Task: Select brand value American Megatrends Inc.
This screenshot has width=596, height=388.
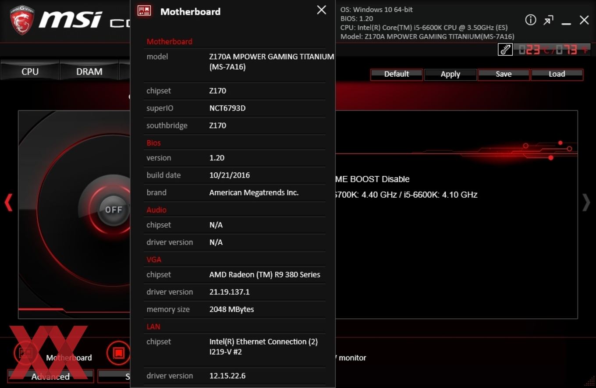Action: (x=254, y=192)
